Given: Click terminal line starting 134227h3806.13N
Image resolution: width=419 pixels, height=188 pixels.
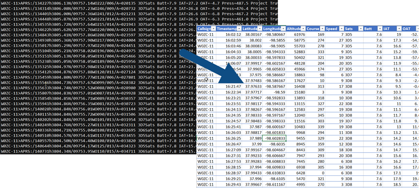Looking at the screenshot, I should (139, 3).
